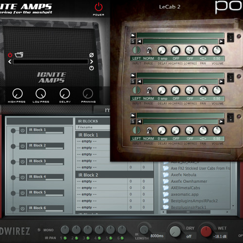Change the INPUT selector in the LeCab top slot
The image size is (243, 243).
tap(137, 50)
